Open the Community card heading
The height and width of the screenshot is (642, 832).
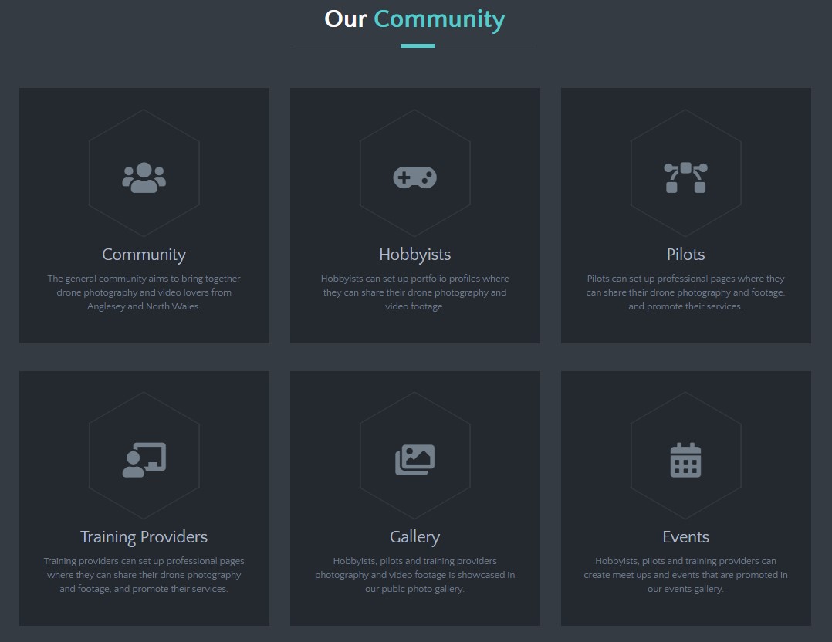tap(144, 255)
